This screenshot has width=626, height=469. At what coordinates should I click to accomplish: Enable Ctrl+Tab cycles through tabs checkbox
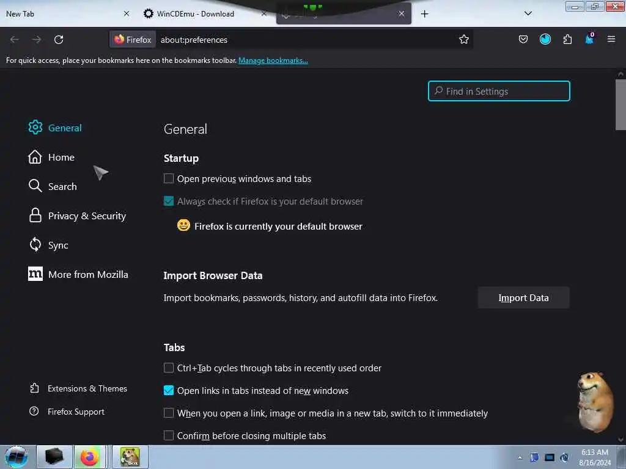coord(169,368)
